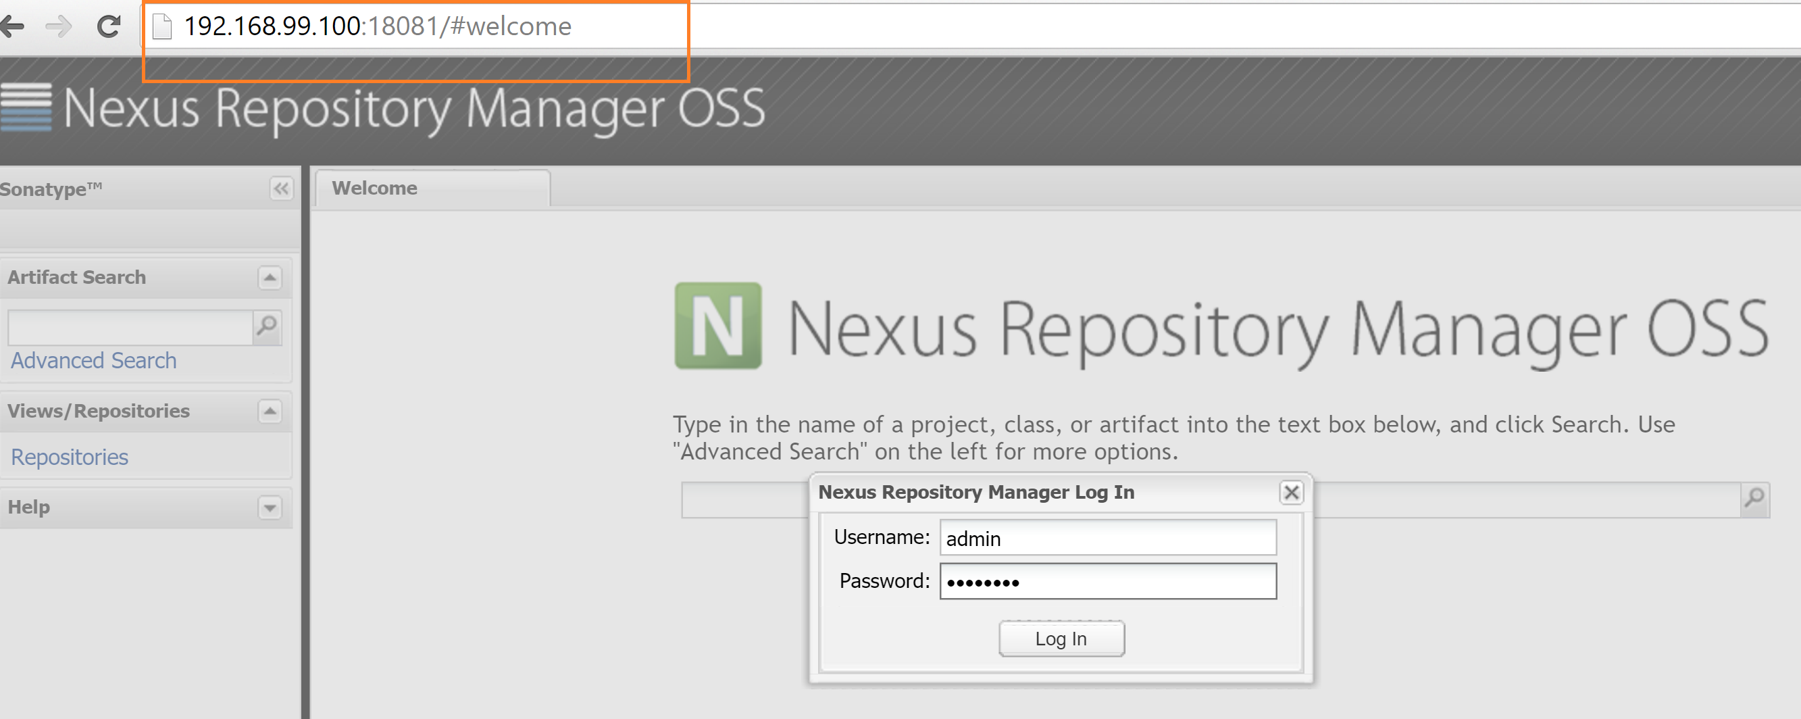This screenshot has width=1801, height=719.
Task: Click the page icon in the address bar
Action: coord(162,26)
